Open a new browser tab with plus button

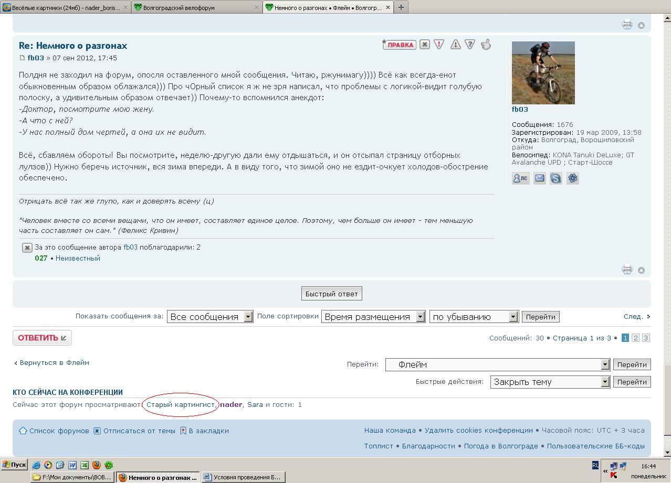pos(401,7)
